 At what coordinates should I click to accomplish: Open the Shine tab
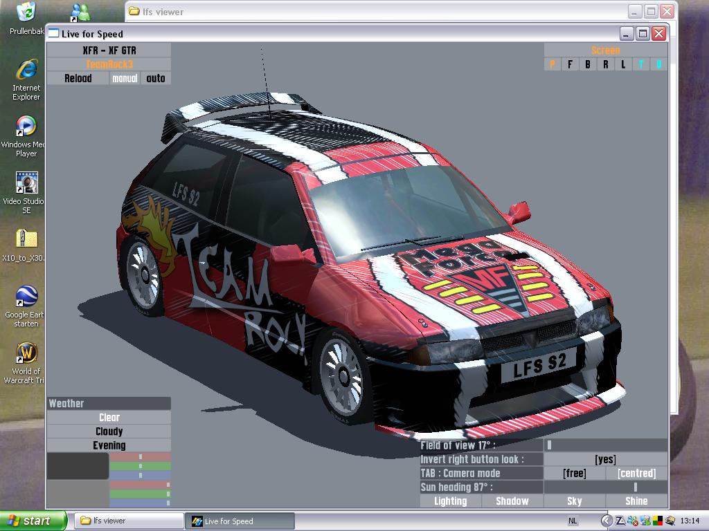636,501
